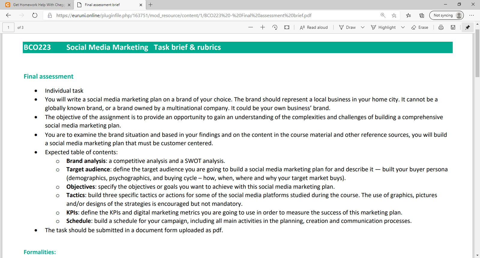Close the Chegg tab

point(69,5)
